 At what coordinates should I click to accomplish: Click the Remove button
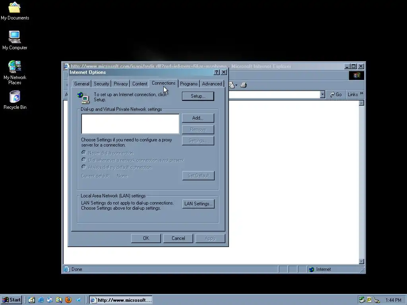(x=198, y=129)
